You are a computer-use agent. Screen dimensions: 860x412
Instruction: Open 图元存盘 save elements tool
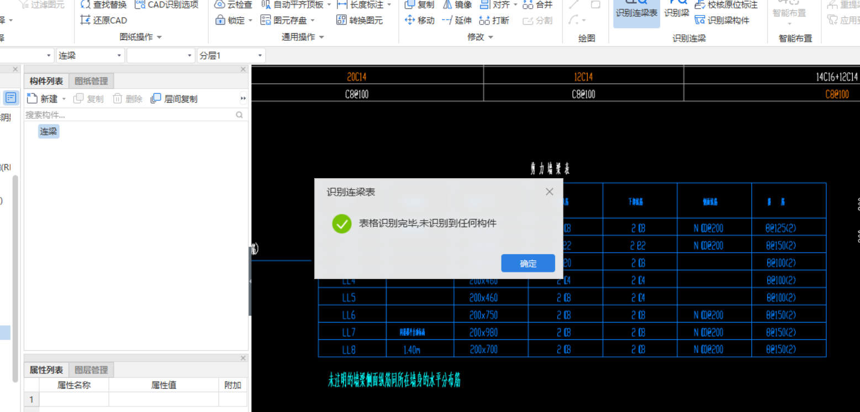283,20
